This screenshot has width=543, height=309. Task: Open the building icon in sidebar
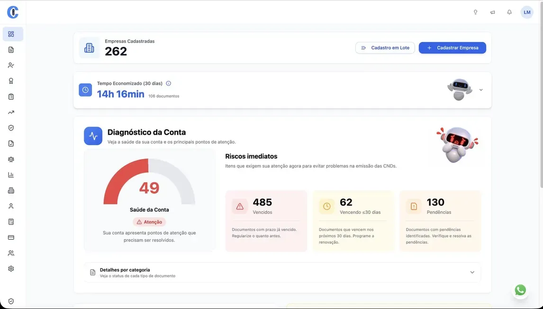(x=11, y=190)
